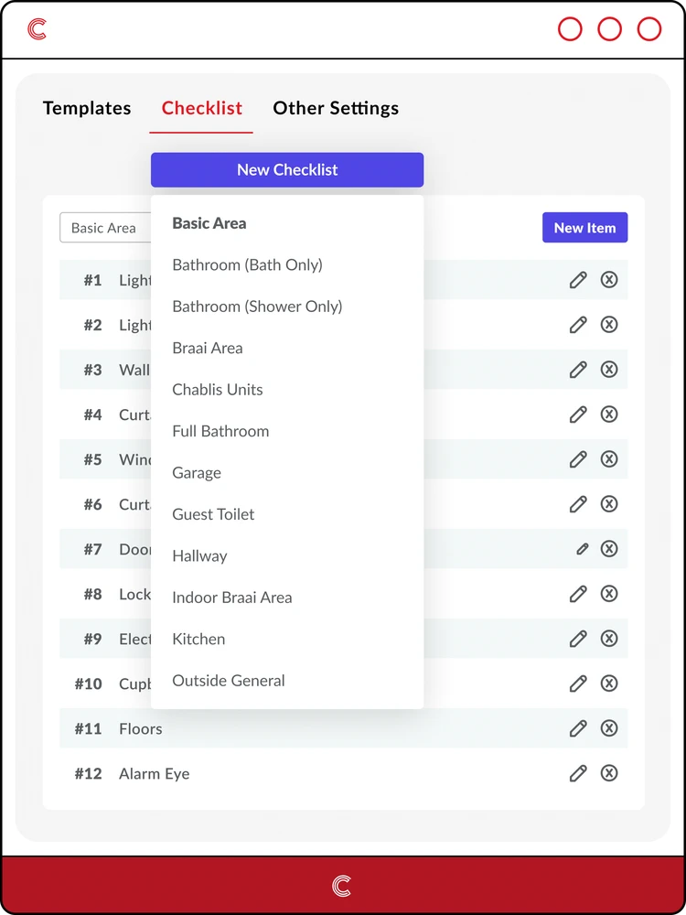Select Kitchen from the checklist dropdown
686x915 pixels.
click(198, 639)
